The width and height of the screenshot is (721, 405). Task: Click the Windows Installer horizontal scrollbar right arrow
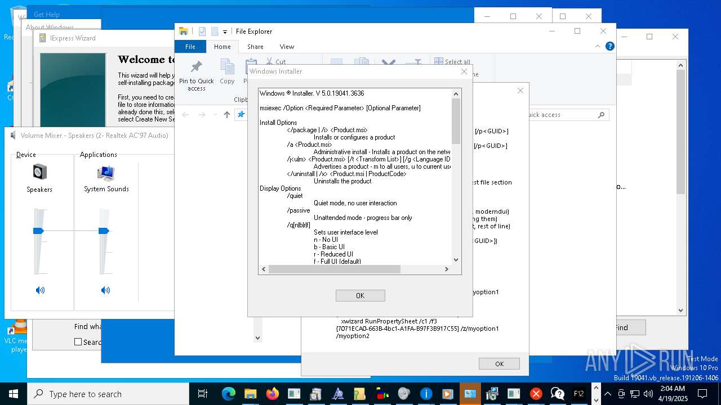point(447,269)
